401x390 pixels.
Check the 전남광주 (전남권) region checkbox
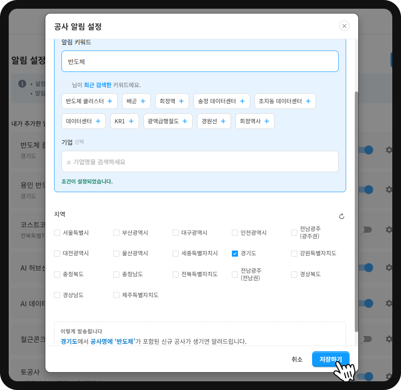click(x=235, y=275)
